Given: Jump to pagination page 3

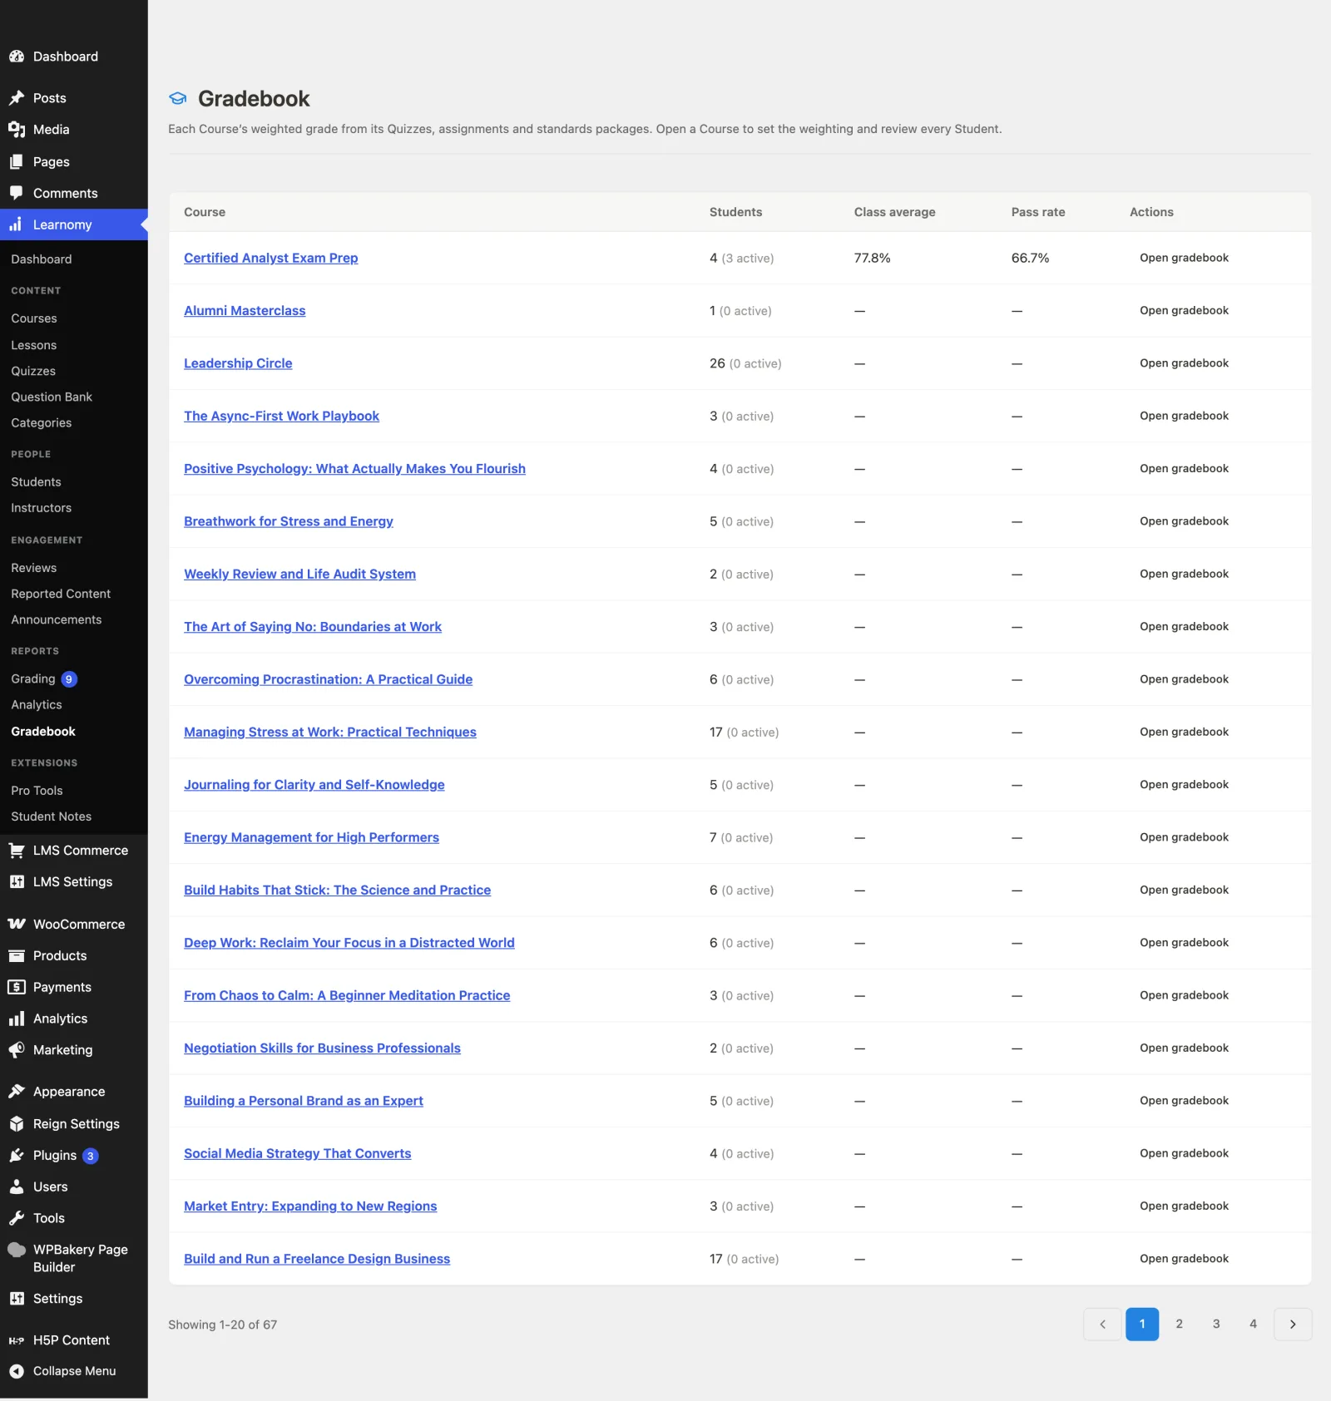Looking at the screenshot, I should pyautogui.click(x=1216, y=1325).
